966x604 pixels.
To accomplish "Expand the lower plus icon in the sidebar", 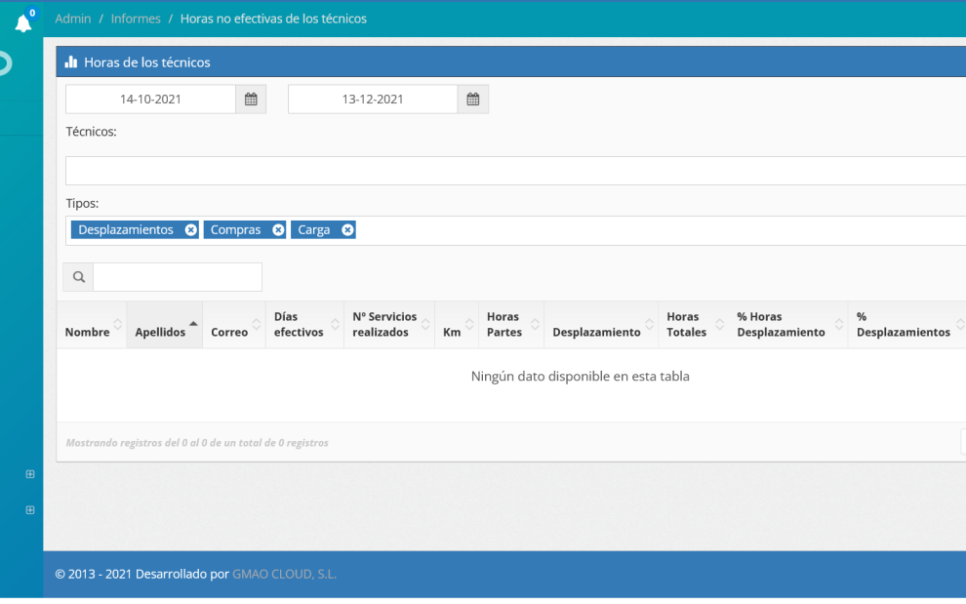I will click(x=29, y=509).
